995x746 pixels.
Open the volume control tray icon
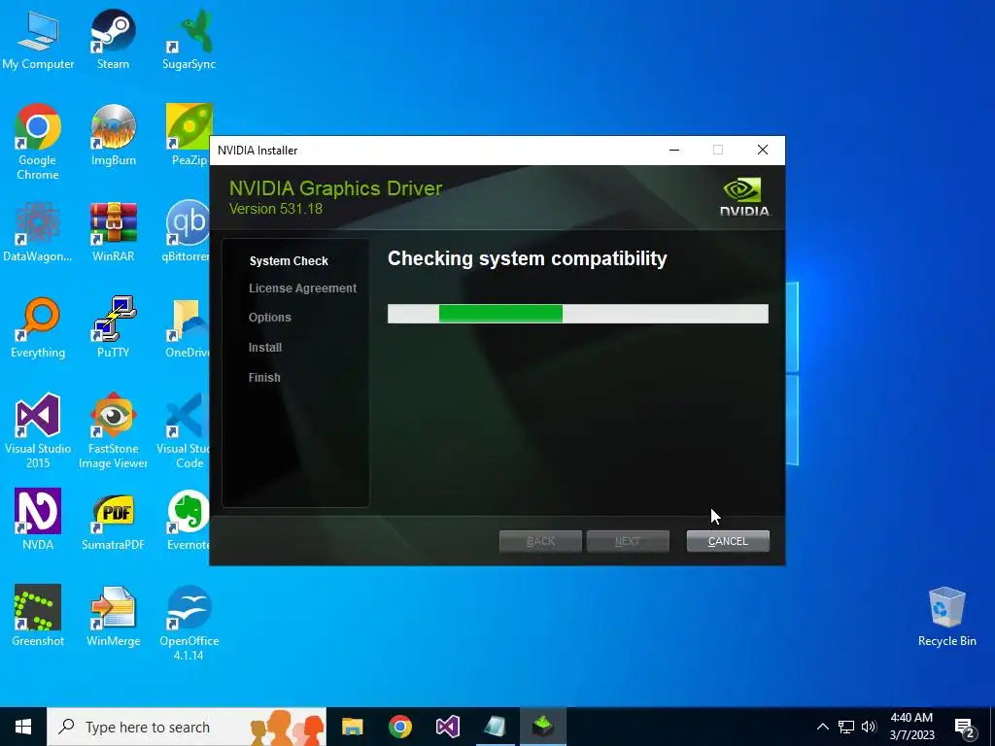click(869, 727)
